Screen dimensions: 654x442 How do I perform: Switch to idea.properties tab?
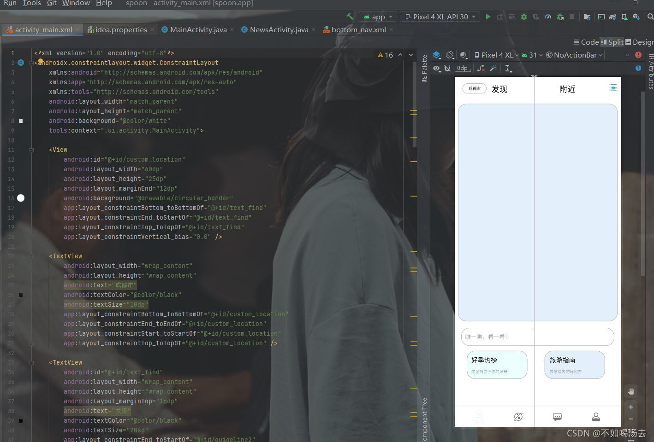coord(121,29)
